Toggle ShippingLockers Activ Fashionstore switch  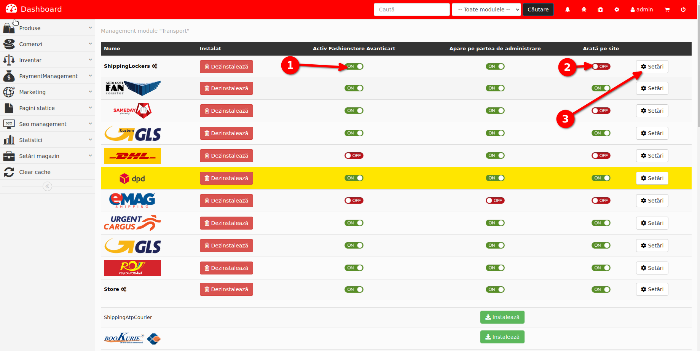(354, 66)
